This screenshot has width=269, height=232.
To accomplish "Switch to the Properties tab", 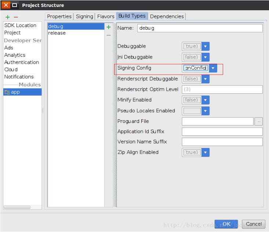I will pyautogui.click(x=59, y=16).
